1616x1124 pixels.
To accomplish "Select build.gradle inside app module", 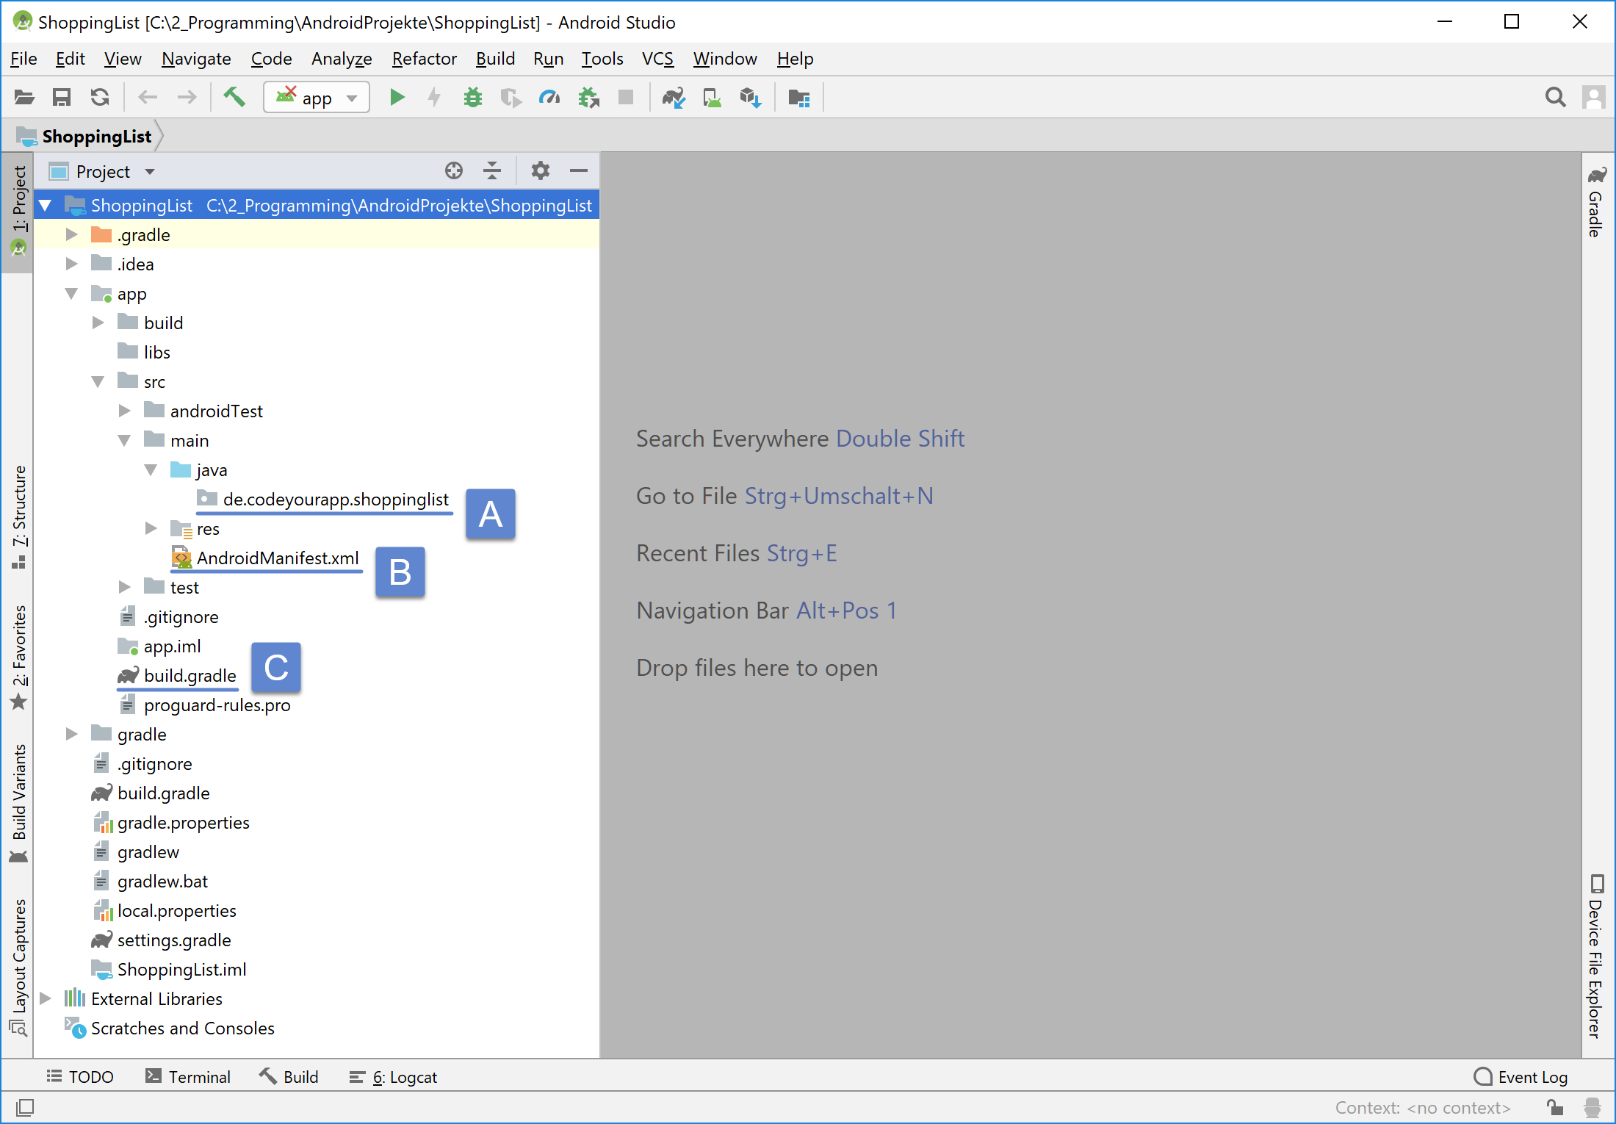I will click(190, 676).
